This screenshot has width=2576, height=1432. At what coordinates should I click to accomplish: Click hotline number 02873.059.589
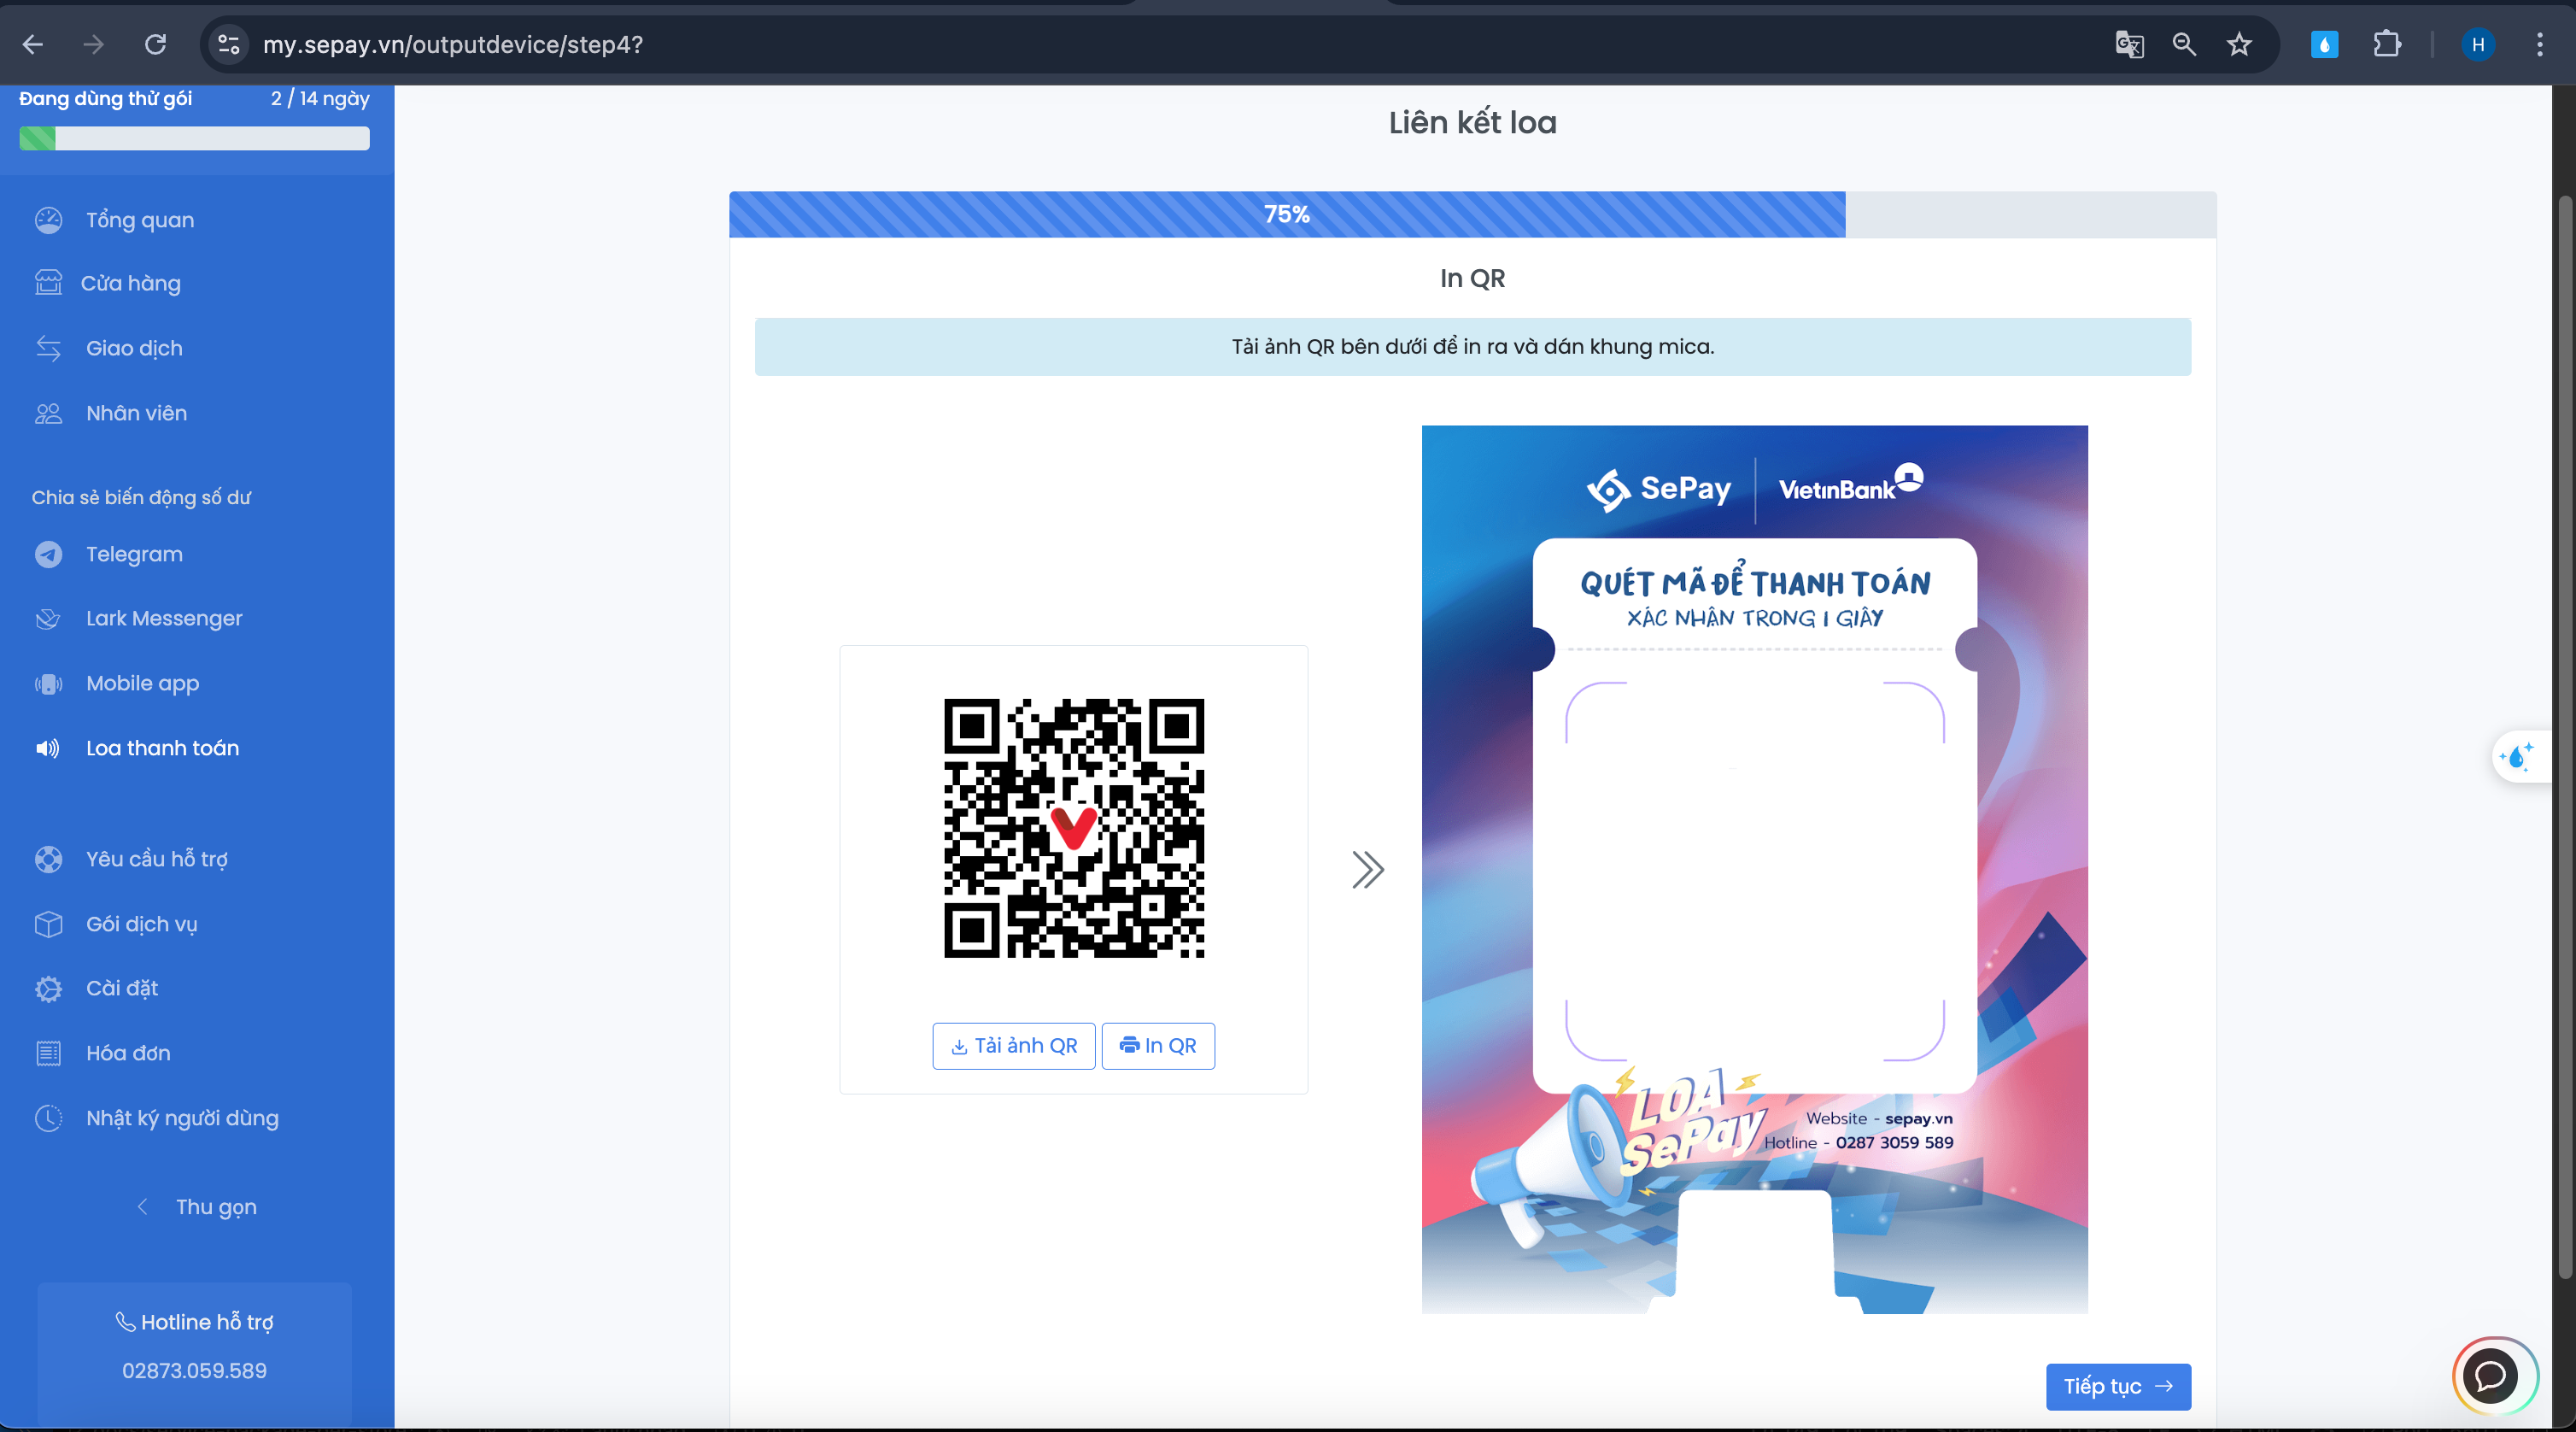(x=194, y=1371)
